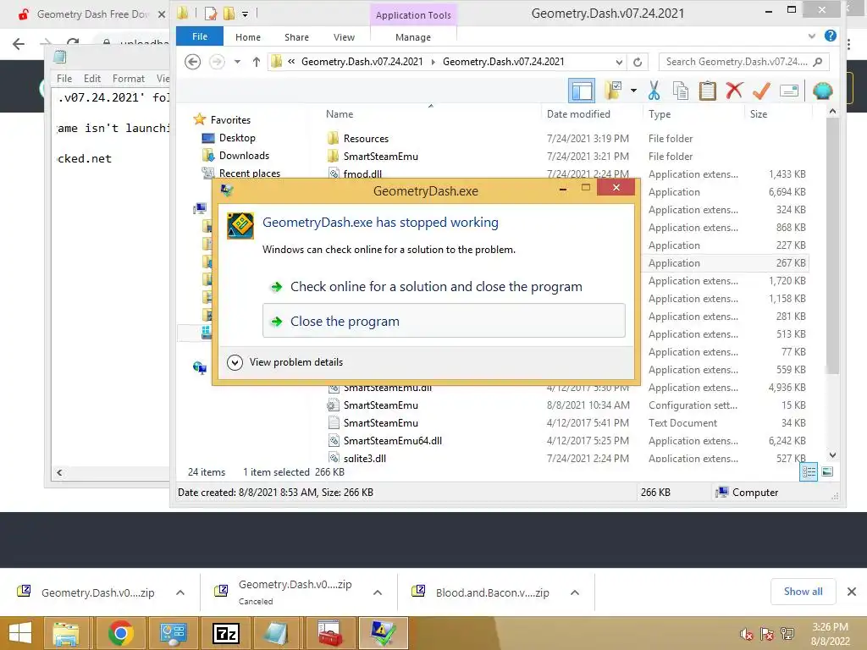
Task: Select the SmartSteamEmu Text Document file
Action: (380, 423)
